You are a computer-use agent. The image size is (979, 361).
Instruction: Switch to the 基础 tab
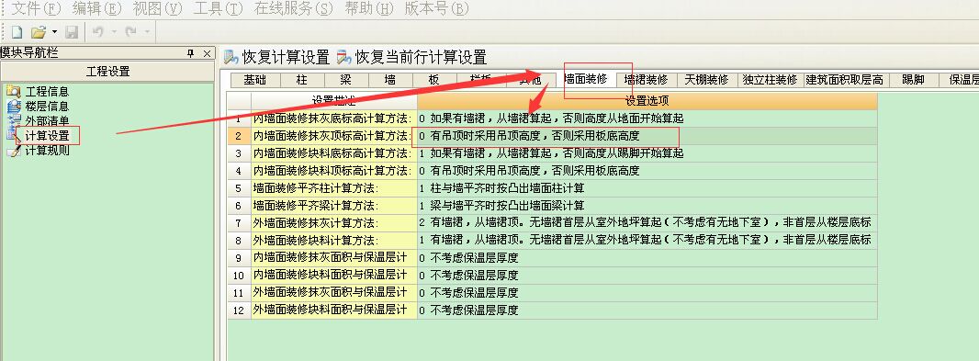tap(254, 80)
